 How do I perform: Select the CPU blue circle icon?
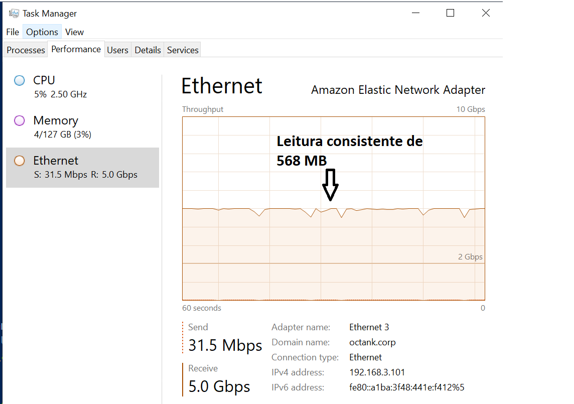(20, 80)
